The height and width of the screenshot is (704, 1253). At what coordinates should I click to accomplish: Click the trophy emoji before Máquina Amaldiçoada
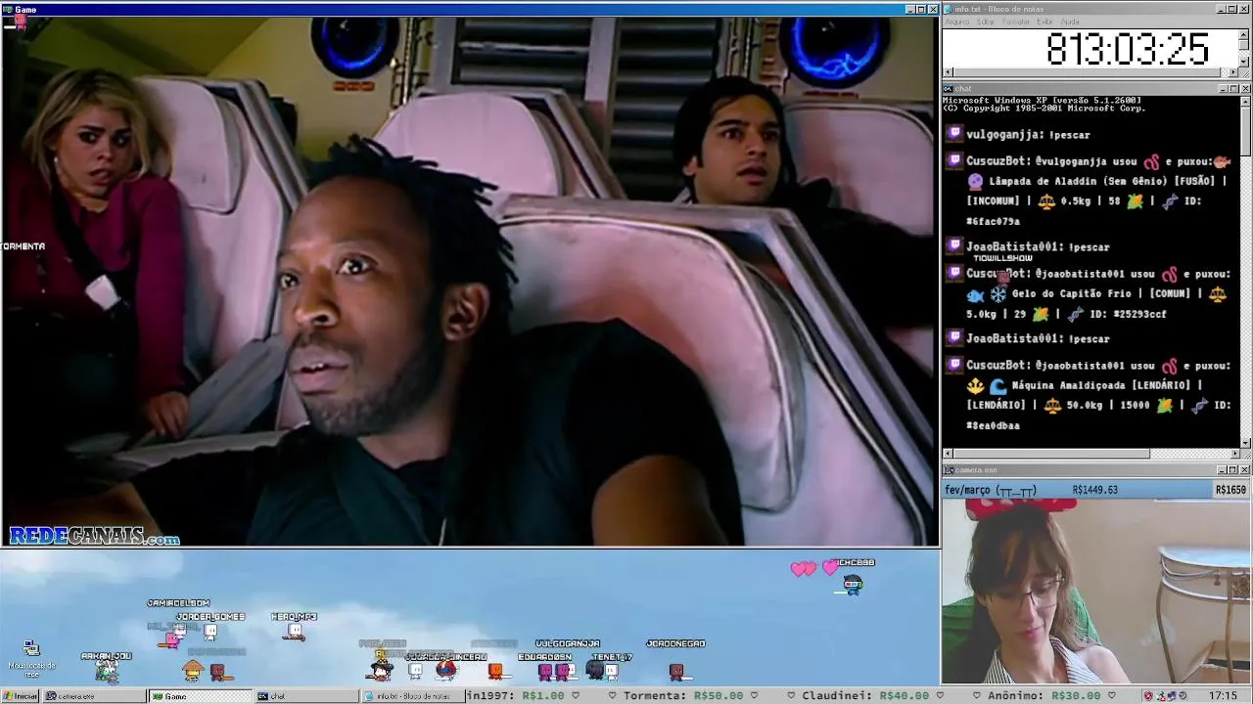975,386
